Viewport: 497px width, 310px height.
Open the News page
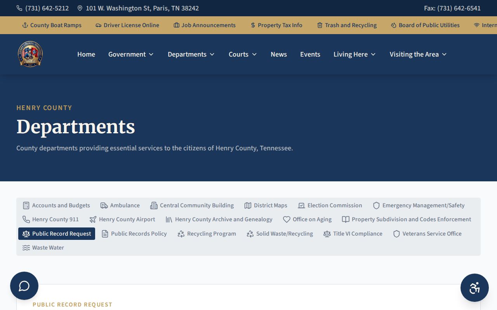tap(279, 54)
